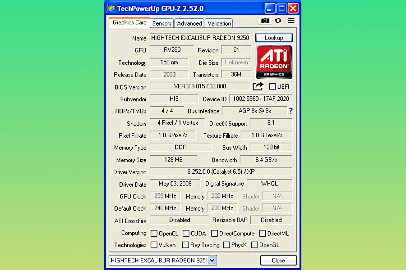Minimize the GPU-Z window
This screenshot has height=270, width=406.
point(269,8)
